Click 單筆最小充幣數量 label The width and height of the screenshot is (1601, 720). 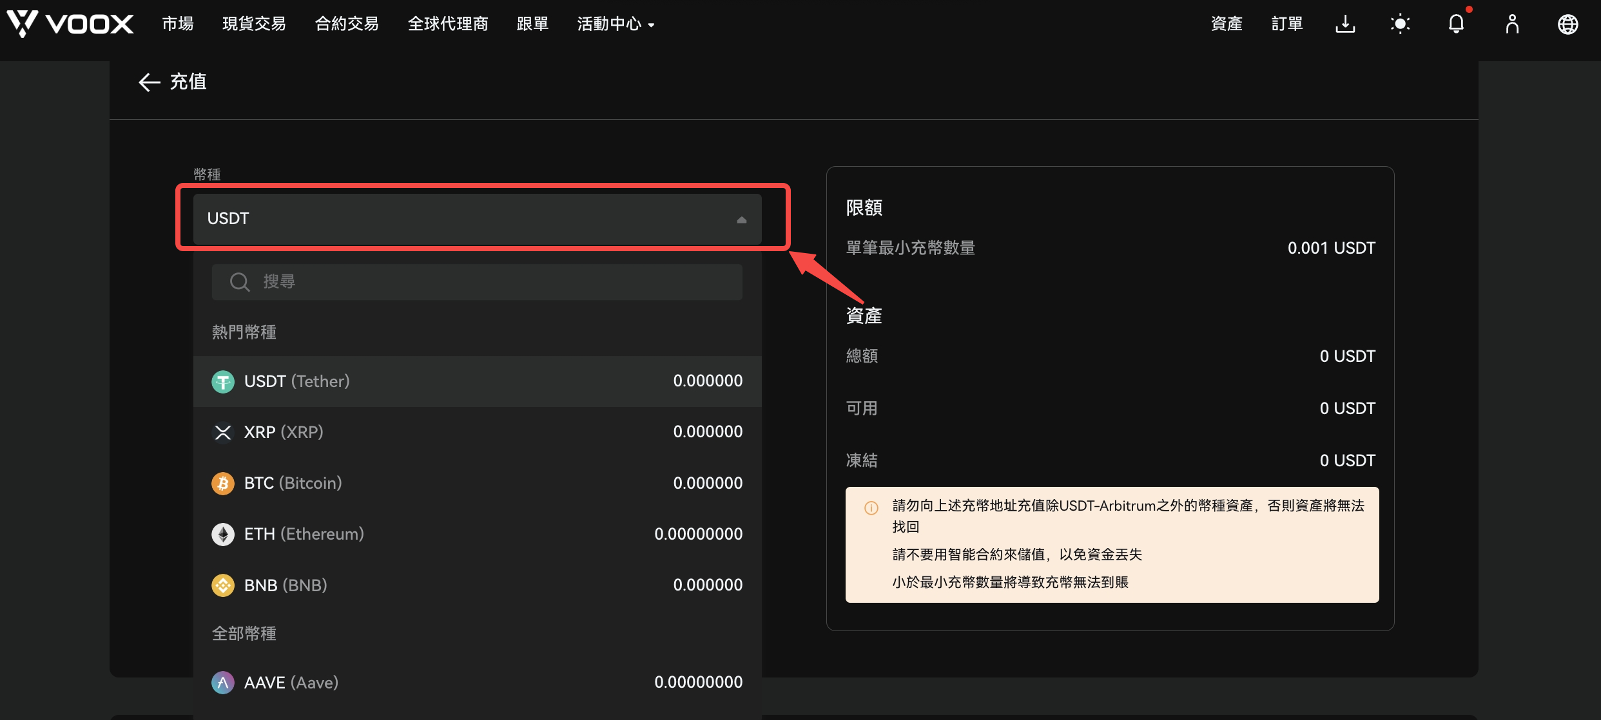(910, 248)
